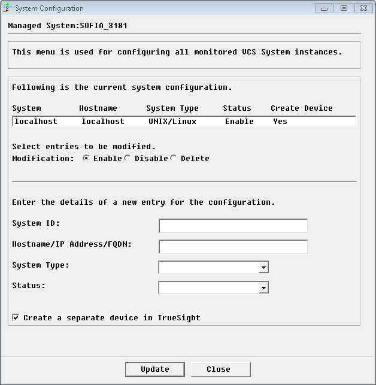The width and height of the screenshot is (376, 385).
Task: Select the Enable modification radio button
Action: [x=86, y=159]
